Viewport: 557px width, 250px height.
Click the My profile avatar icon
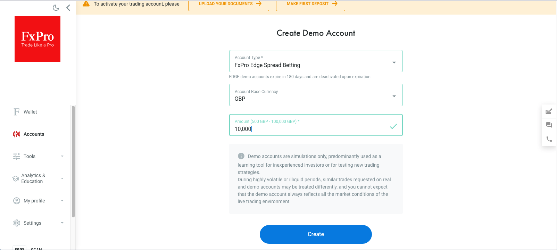point(17,201)
